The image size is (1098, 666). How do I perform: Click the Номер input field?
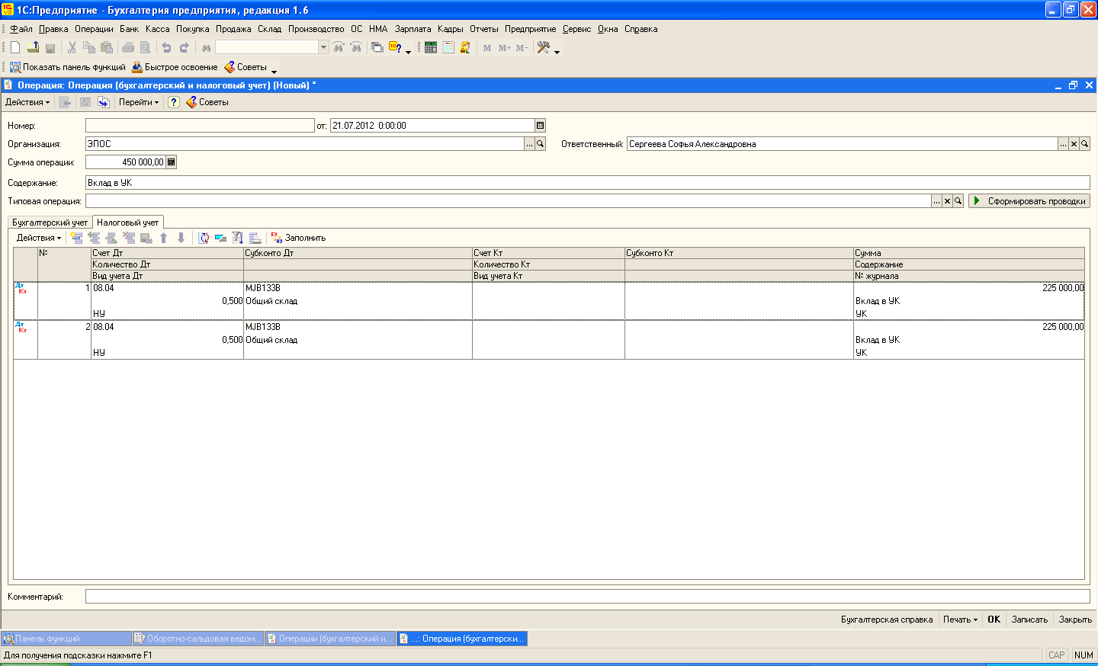[x=200, y=126]
